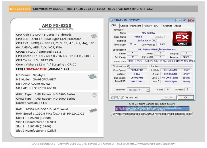Minimize the CPU-Z window
The height and width of the screenshot is (148, 207).
(x=178, y=20)
